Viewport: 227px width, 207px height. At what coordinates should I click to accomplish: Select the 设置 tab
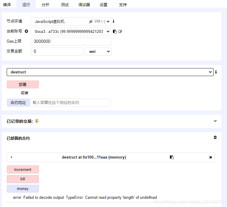coord(103,5)
